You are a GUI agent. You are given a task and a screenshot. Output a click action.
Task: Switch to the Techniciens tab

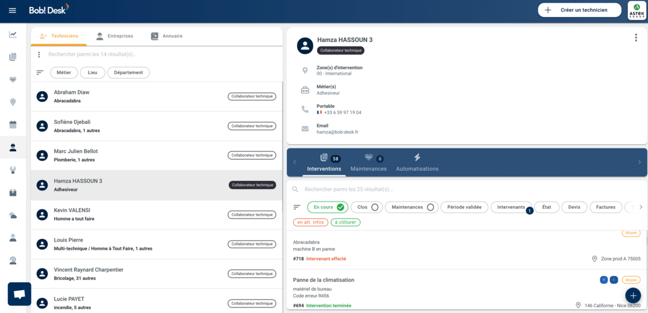tap(59, 36)
